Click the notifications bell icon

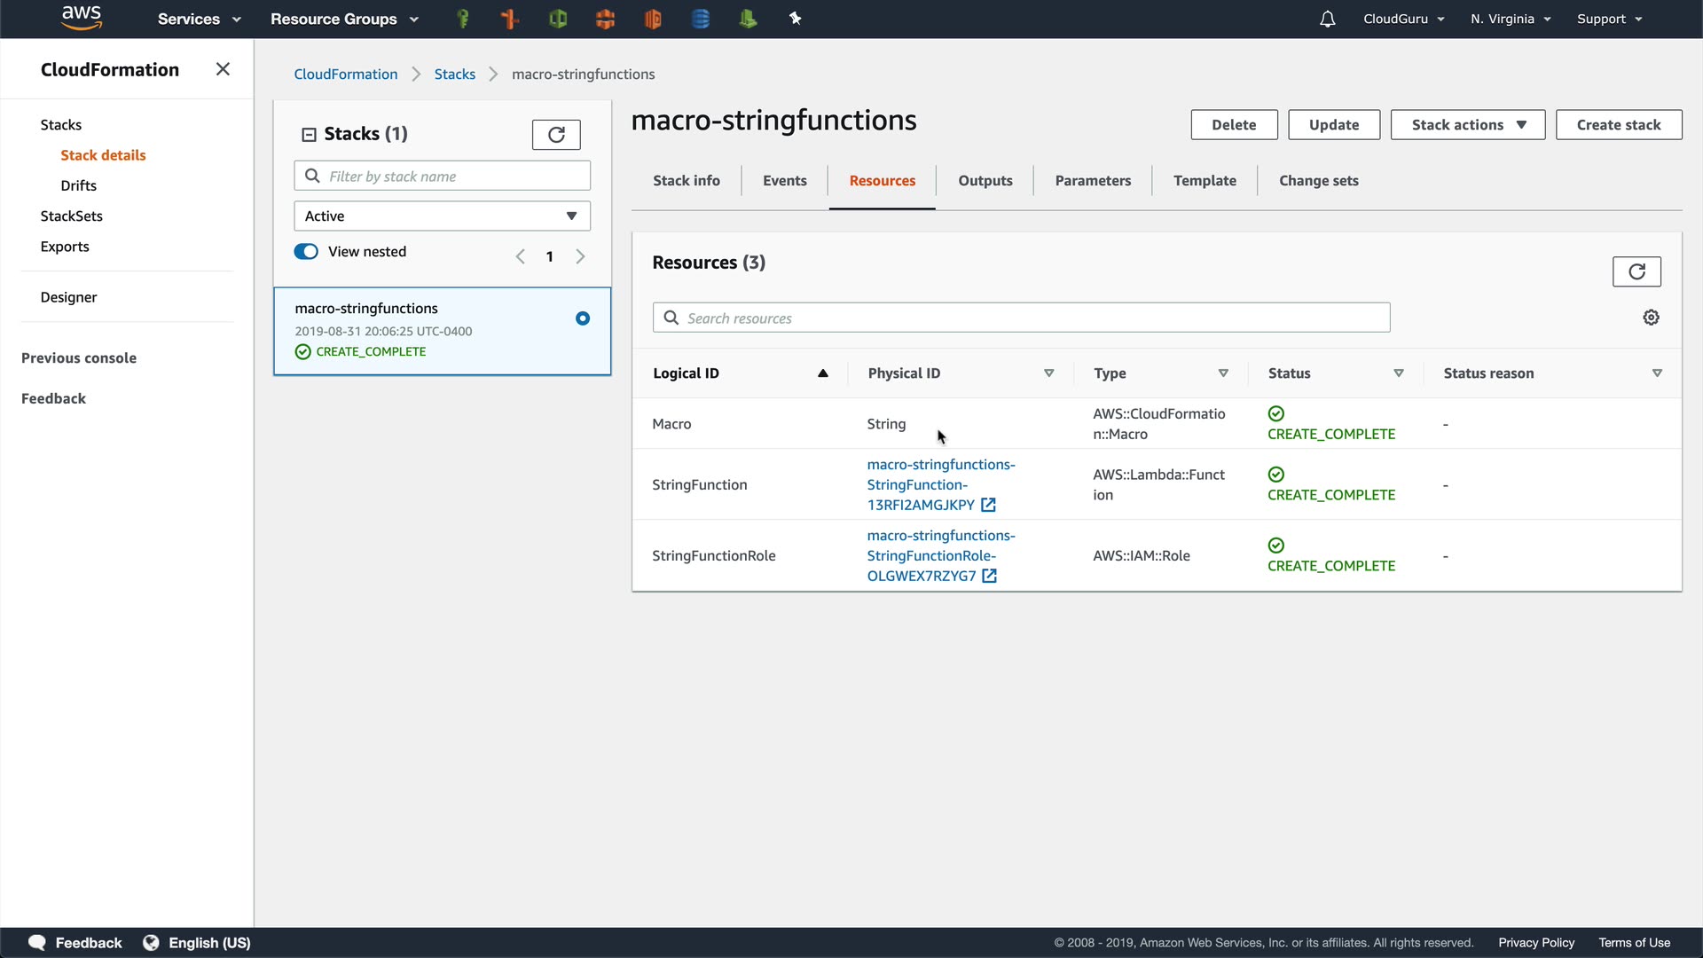tap(1327, 19)
